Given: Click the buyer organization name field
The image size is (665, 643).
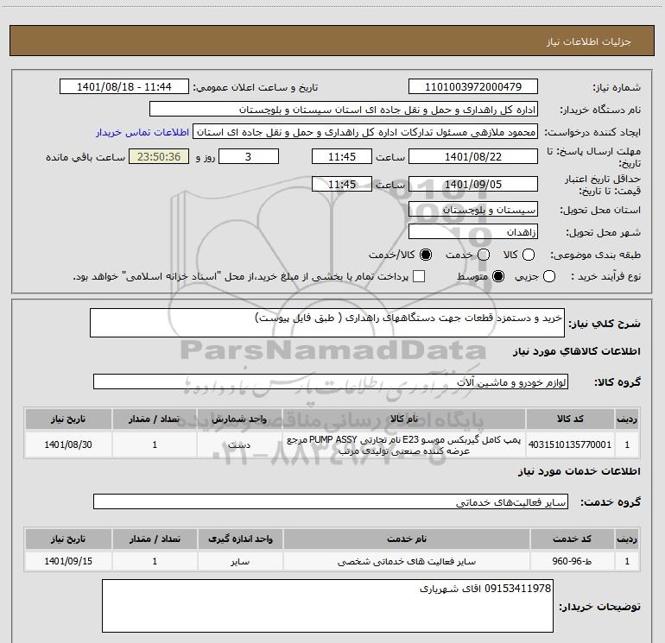Looking at the screenshot, I should pyautogui.click(x=344, y=109).
